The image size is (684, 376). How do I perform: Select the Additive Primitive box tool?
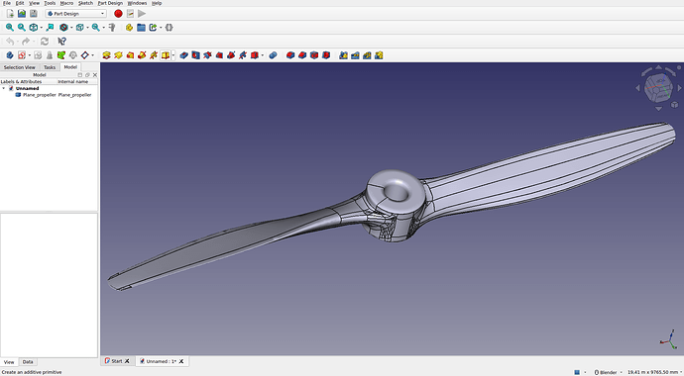click(166, 55)
